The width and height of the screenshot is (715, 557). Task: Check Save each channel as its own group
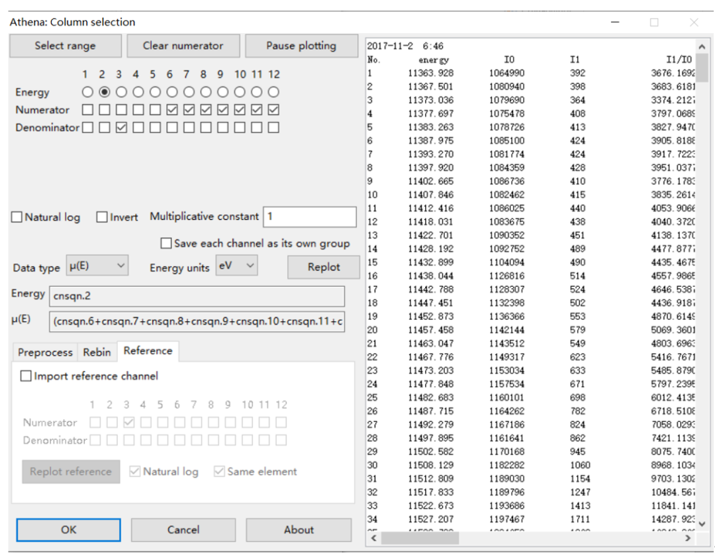coord(166,243)
